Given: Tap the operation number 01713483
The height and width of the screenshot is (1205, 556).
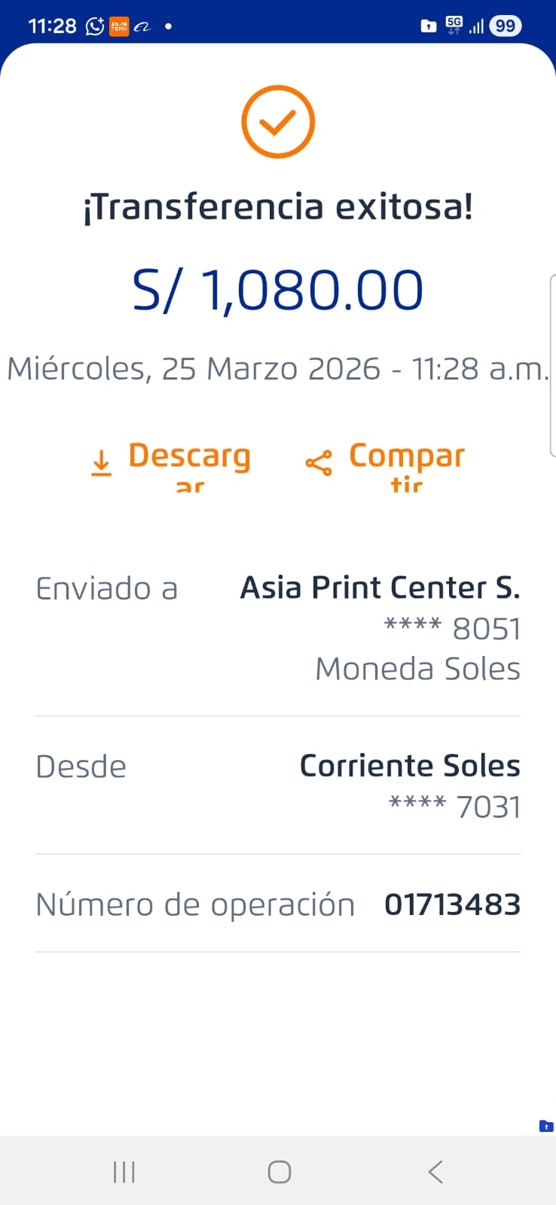Looking at the screenshot, I should (452, 905).
